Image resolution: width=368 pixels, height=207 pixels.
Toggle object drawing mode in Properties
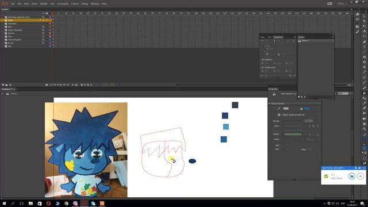pos(279,115)
